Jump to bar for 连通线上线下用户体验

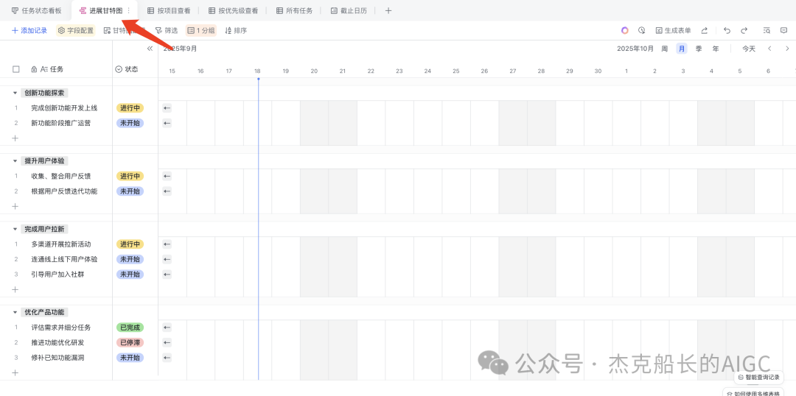click(x=167, y=259)
